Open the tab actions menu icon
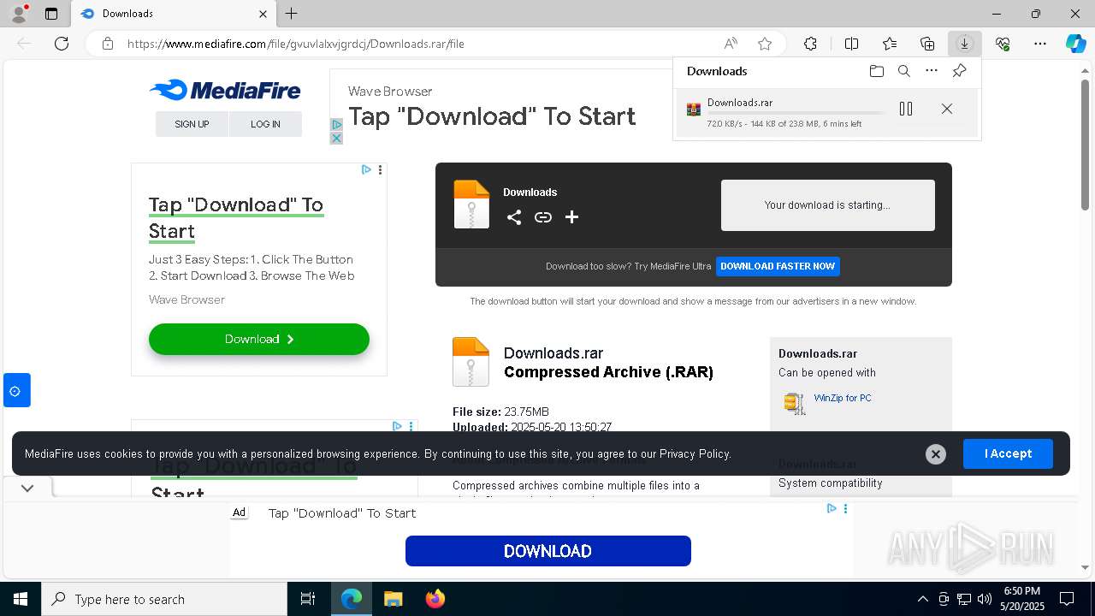The height and width of the screenshot is (616, 1095). (x=51, y=14)
